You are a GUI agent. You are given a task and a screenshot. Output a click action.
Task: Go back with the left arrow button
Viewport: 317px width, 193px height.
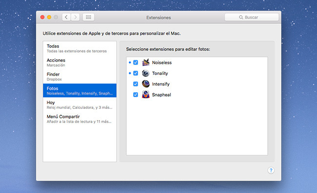click(66, 18)
